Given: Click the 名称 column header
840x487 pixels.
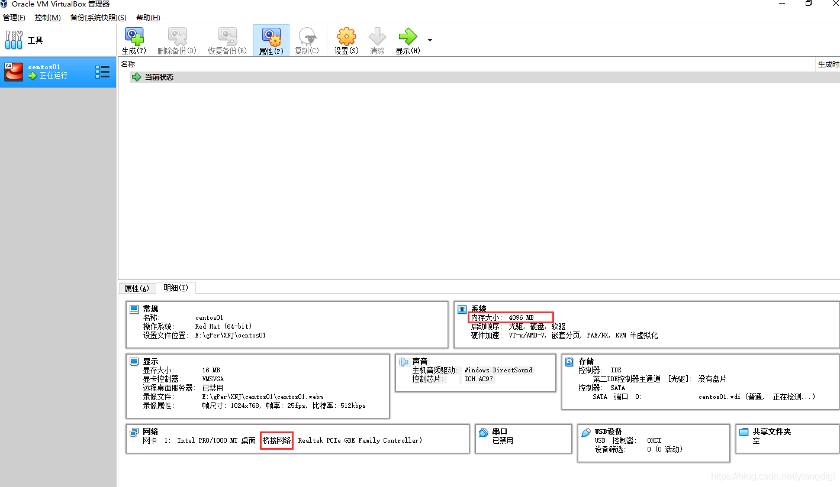Looking at the screenshot, I should coord(128,64).
